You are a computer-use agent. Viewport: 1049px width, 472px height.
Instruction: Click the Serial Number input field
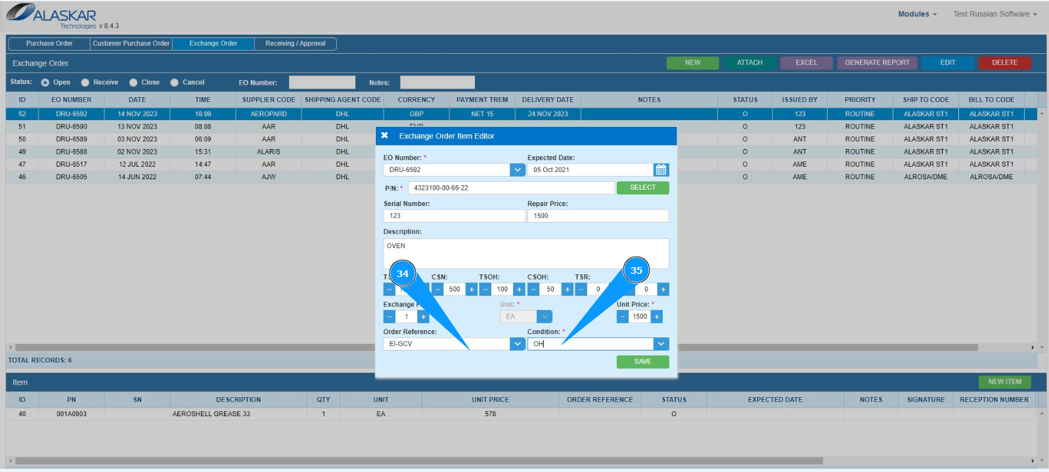tap(454, 216)
